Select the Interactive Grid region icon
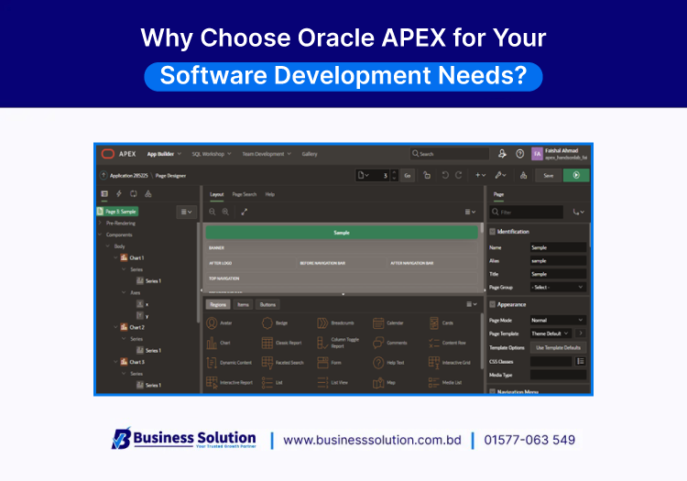This screenshot has height=481, width=687. [x=434, y=362]
